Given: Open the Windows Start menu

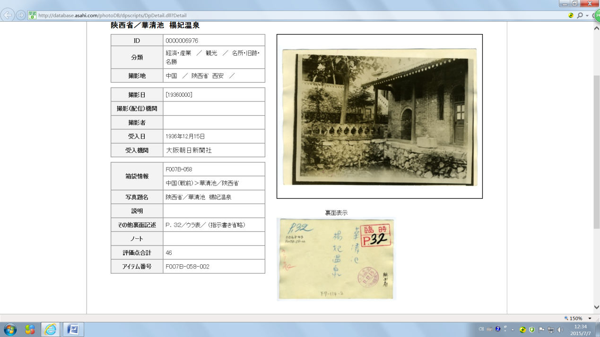Looking at the screenshot, I should pos(9,329).
